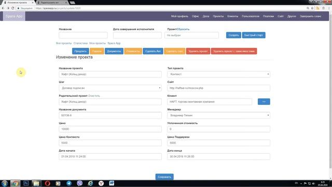Open the Статистика link
Screen dimensions: 332x187
click(80, 43)
